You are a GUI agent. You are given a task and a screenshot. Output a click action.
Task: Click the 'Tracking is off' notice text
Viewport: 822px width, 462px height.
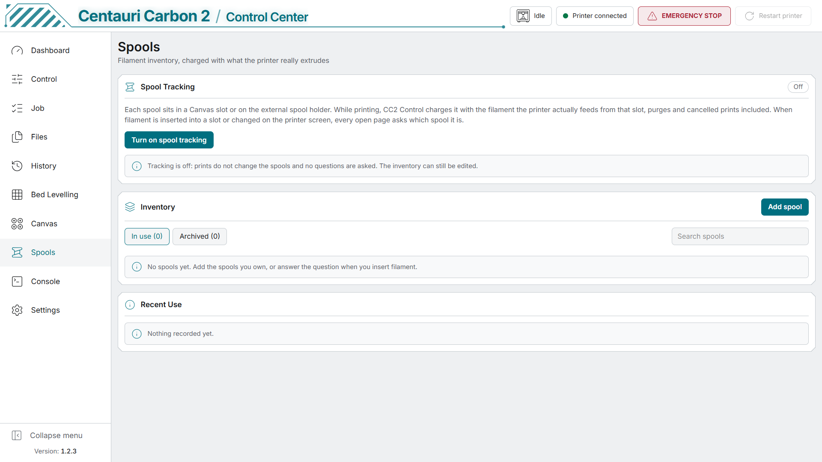(x=313, y=166)
